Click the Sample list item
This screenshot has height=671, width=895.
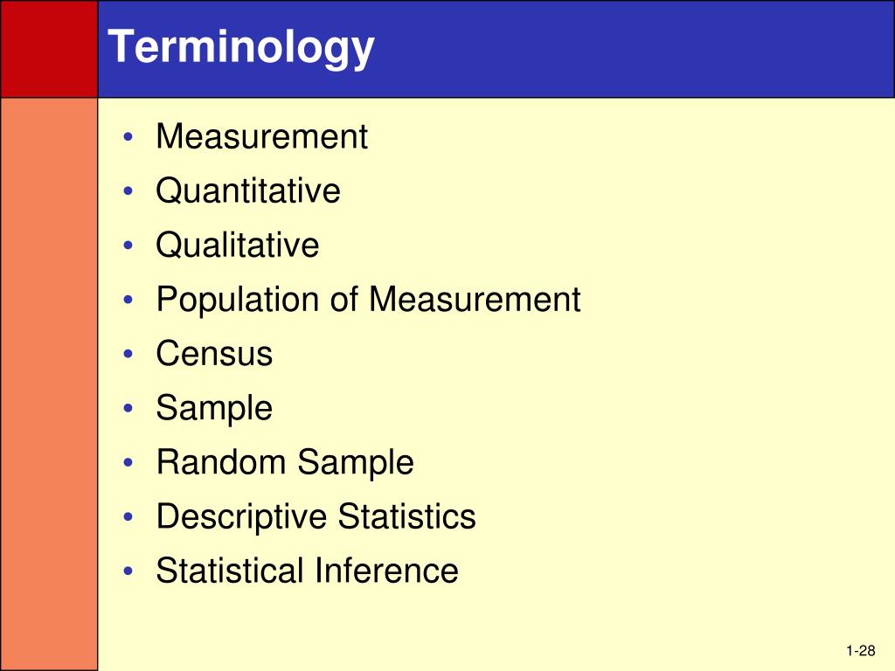tap(215, 409)
